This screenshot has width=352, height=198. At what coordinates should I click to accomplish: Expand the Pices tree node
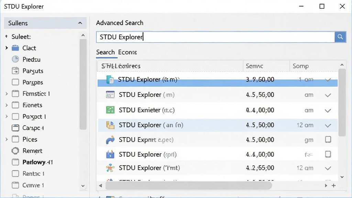7,140
